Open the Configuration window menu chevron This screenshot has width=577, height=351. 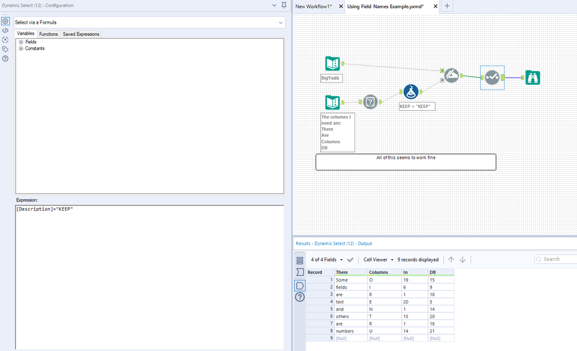[274, 5]
